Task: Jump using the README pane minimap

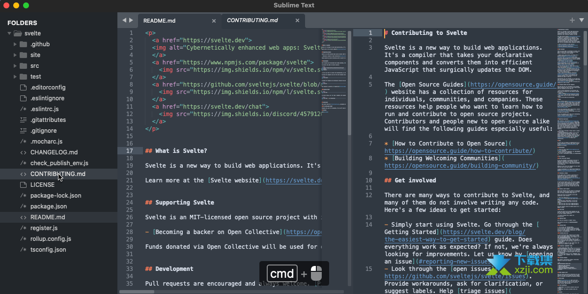Action: pos(335,71)
